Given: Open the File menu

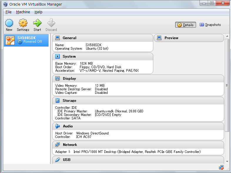Looking at the screenshot, I should (9, 12).
